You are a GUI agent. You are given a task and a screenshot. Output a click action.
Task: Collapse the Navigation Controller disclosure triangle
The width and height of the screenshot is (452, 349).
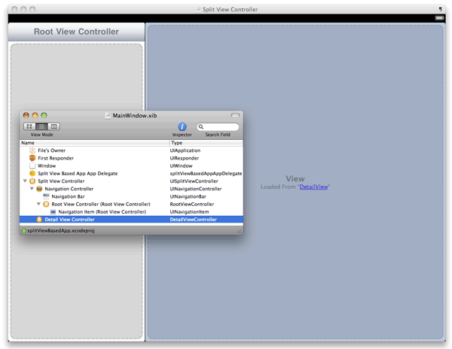(x=32, y=189)
